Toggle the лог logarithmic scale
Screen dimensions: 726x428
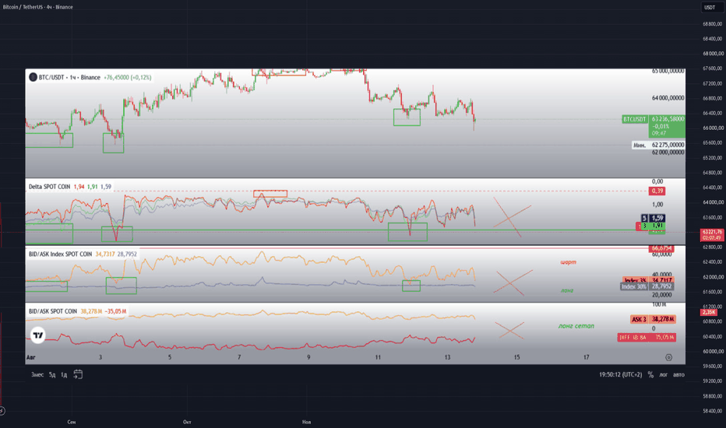pyautogui.click(x=664, y=375)
